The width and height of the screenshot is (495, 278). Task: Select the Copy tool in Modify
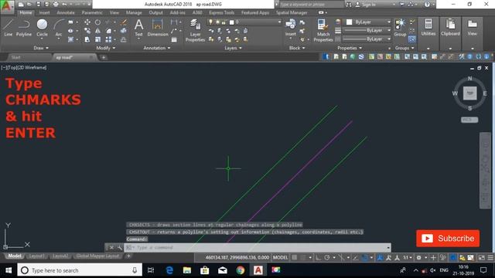(x=87, y=31)
